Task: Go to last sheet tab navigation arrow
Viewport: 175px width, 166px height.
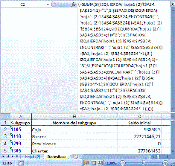Action: 17,157
